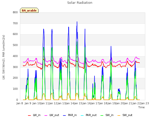Click the Time x-axis label

tap(141, 107)
